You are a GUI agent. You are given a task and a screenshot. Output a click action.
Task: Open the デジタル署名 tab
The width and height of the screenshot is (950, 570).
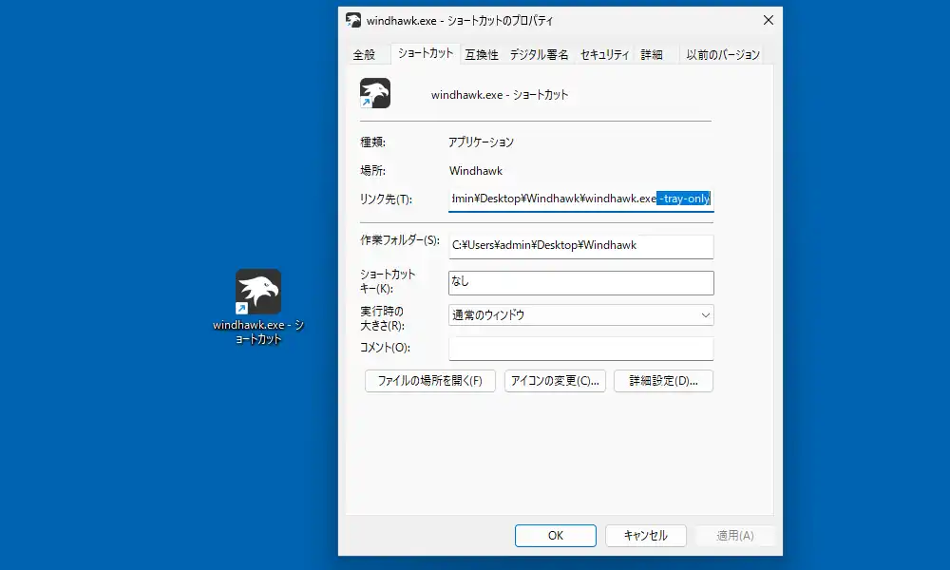pos(539,54)
